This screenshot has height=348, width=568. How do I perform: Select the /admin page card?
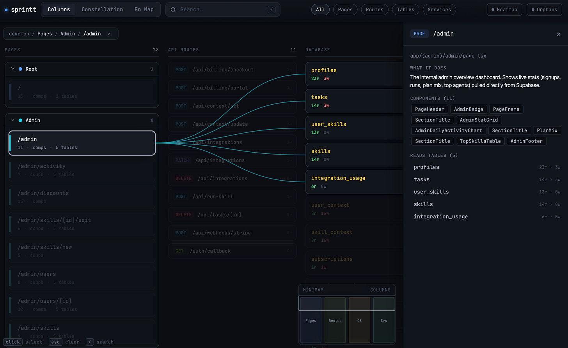click(x=82, y=143)
